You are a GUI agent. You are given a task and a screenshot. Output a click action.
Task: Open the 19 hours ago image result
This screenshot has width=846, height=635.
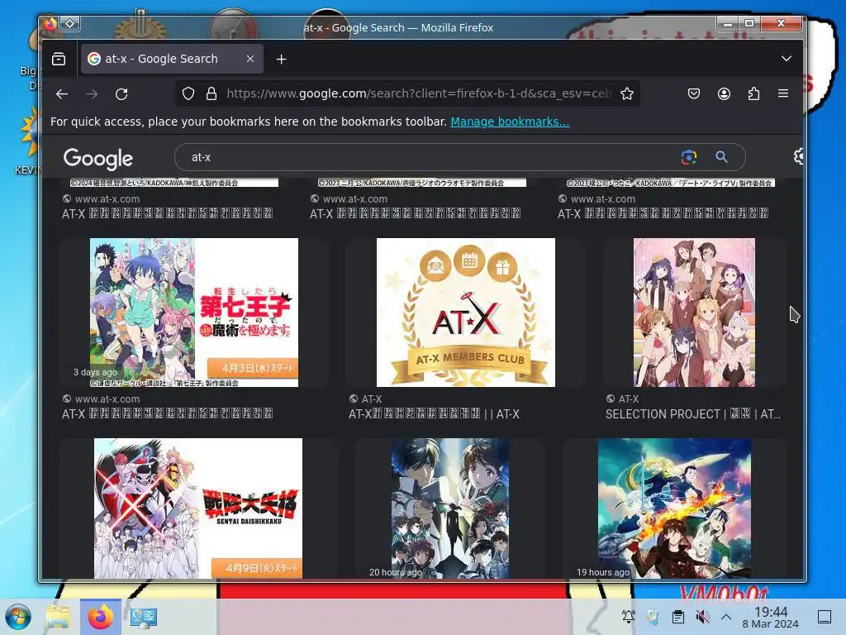(674, 508)
